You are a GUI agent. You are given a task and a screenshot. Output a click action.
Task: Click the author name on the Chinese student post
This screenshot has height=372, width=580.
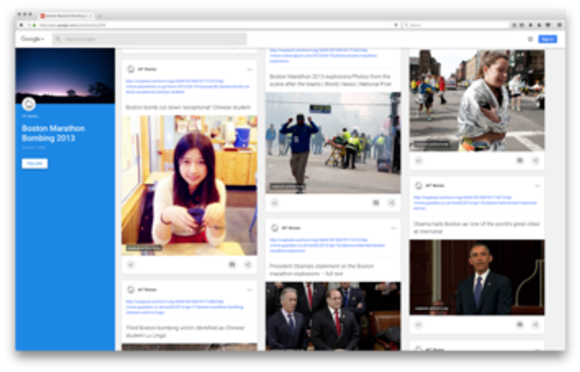point(147,69)
